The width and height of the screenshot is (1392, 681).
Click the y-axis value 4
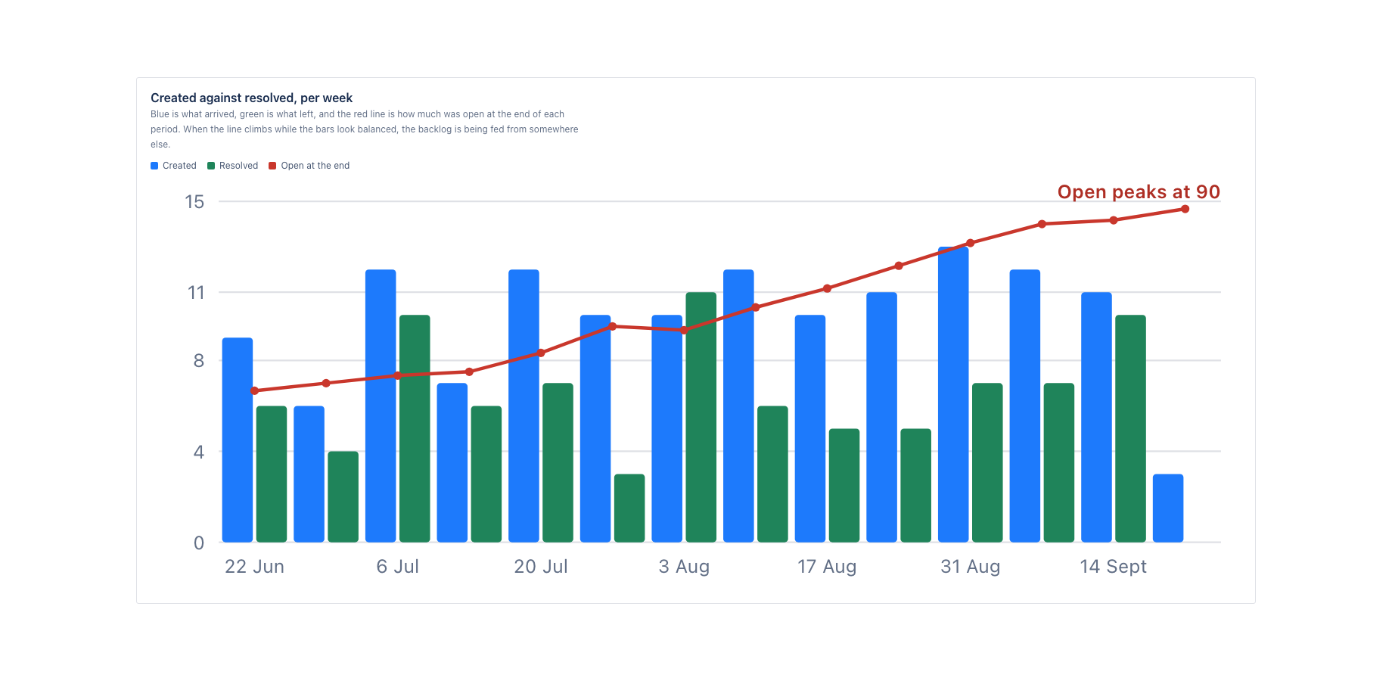199,452
